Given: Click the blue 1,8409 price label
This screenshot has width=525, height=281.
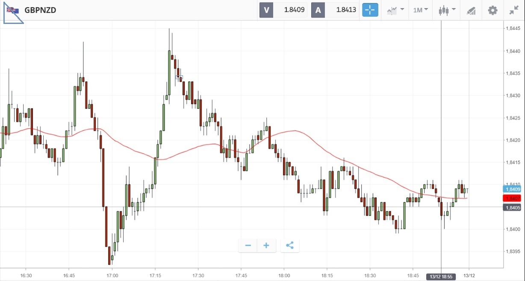Looking at the screenshot, I should pyautogui.click(x=512, y=189).
